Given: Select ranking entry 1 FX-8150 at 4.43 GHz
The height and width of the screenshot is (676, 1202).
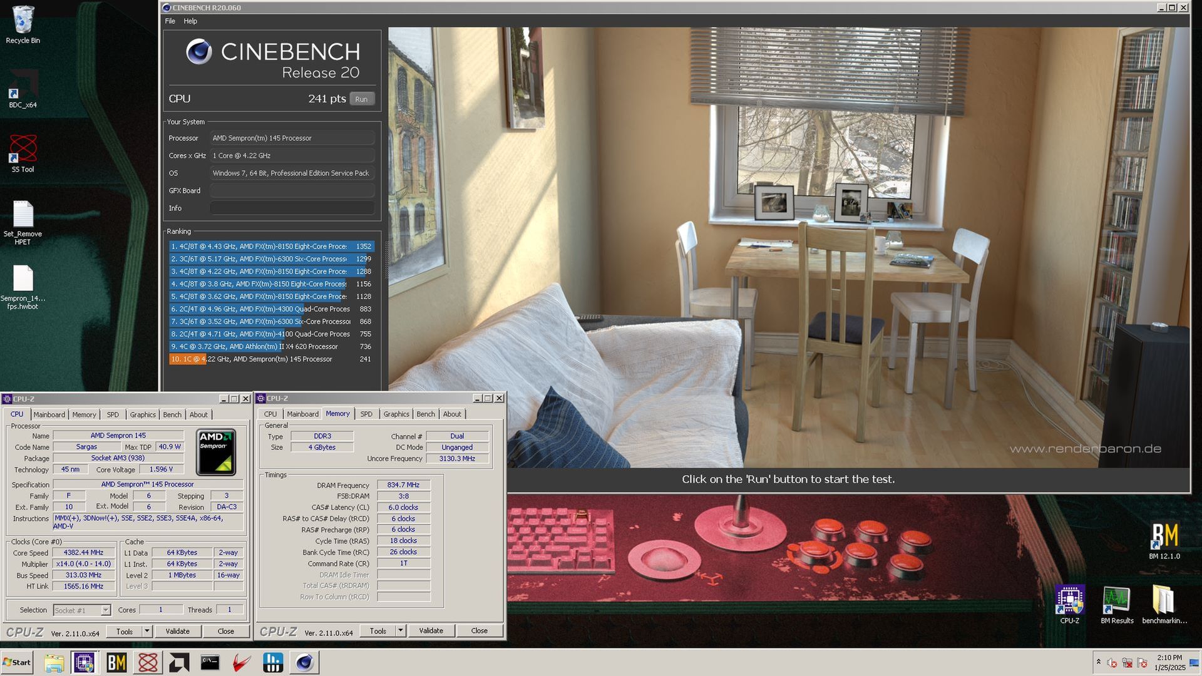Looking at the screenshot, I should point(271,247).
